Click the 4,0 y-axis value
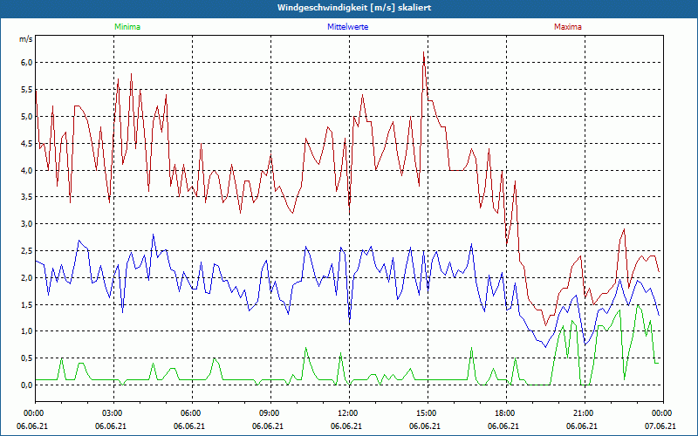698x436 pixels. tap(27, 170)
